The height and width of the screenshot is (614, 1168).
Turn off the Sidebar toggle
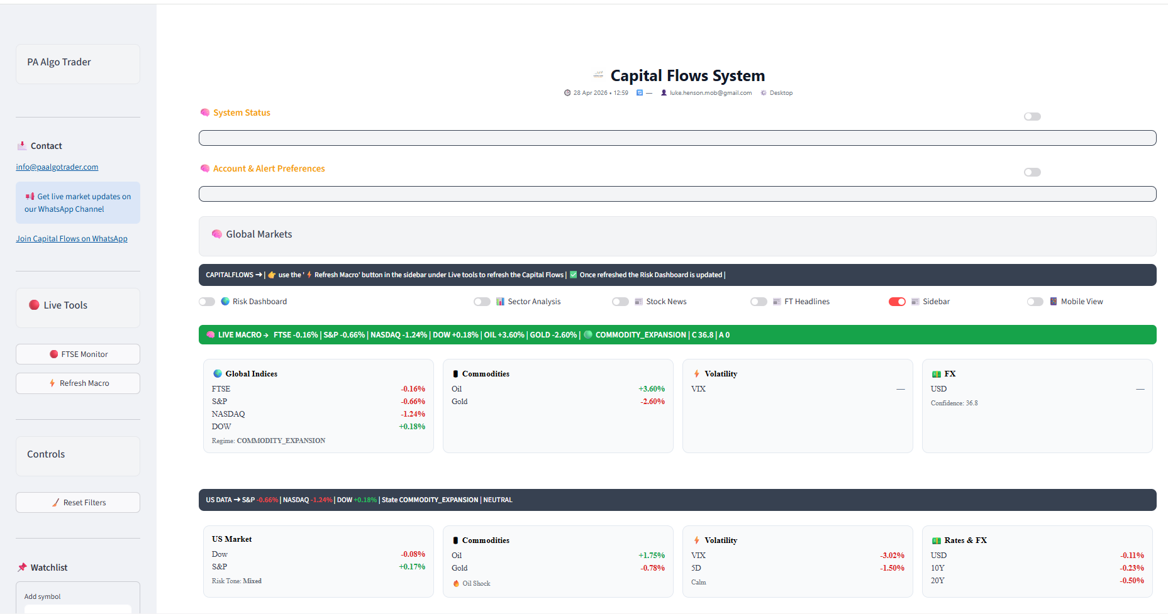[x=897, y=302]
